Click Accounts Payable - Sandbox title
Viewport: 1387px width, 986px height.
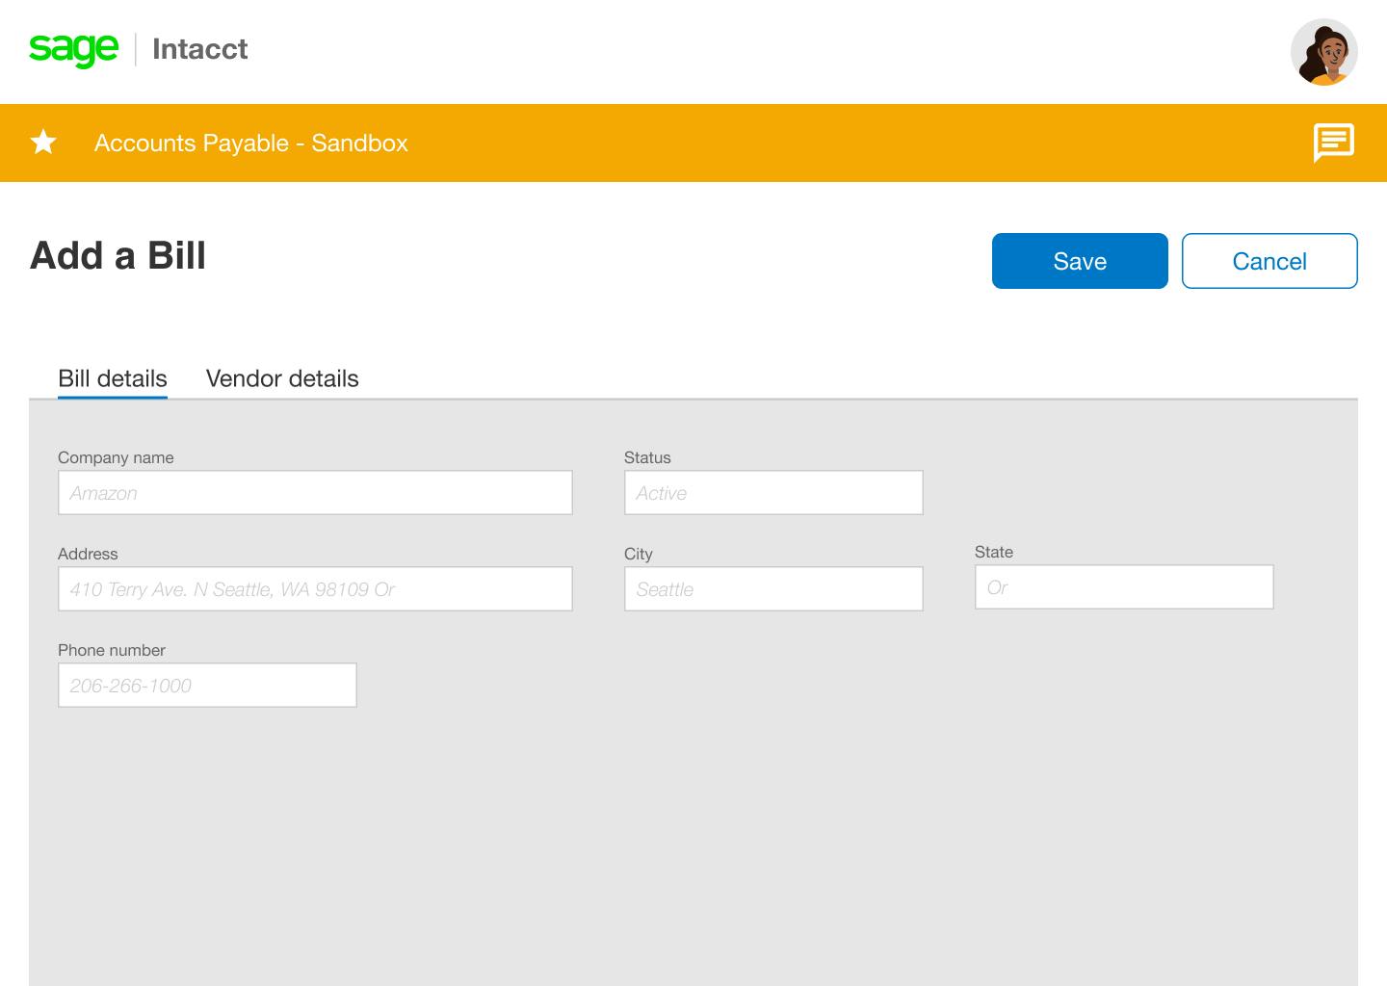point(251,143)
